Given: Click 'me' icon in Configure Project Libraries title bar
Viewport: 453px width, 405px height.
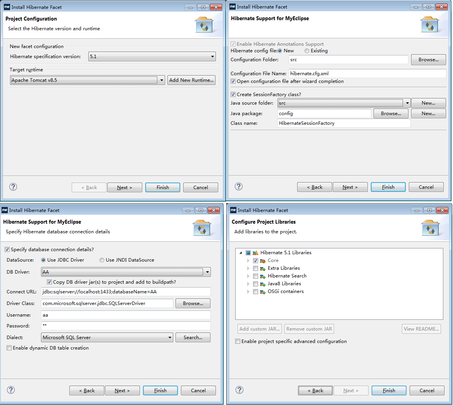Looking at the screenshot, I should [x=233, y=210].
